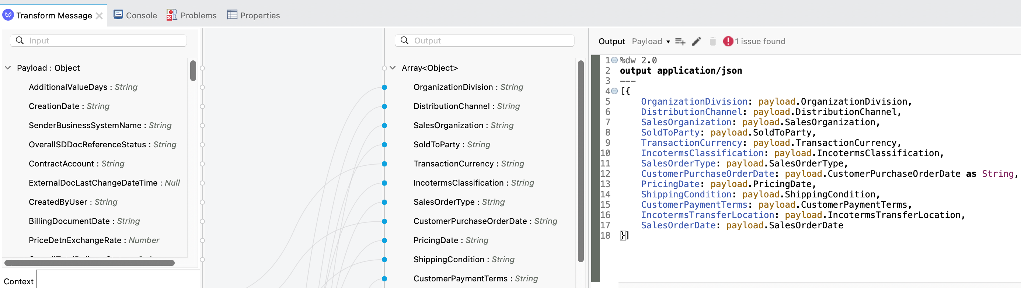Click the Output label in script toolbar
Viewport: 1021px width, 288px height.
point(611,41)
